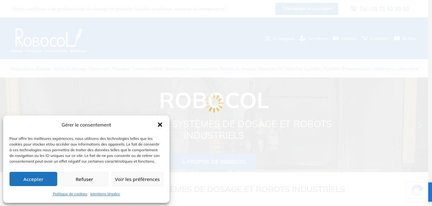Click the reCAPTCHA badge

pyautogui.click(x=419, y=192)
